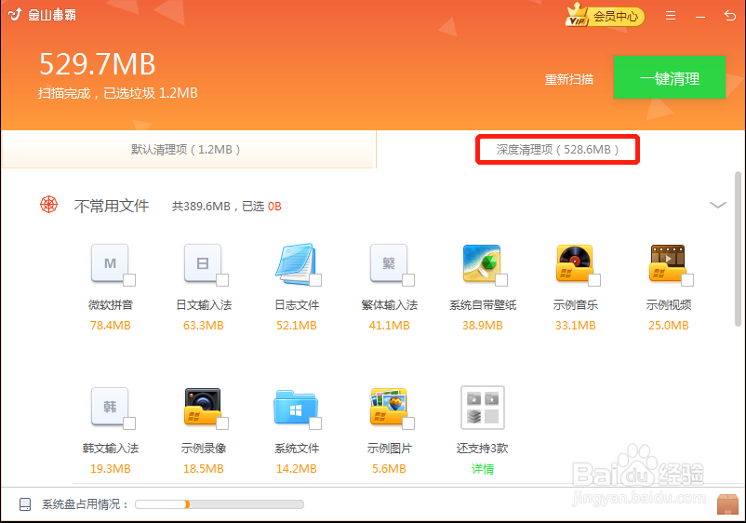The width and height of the screenshot is (746, 523).
Task: Click the 系统文件 Windows folder icon
Action: [x=296, y=408]
